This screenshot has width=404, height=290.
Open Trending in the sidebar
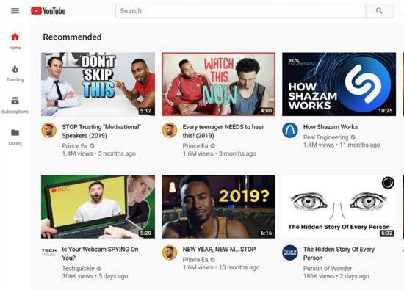[x=15, y=73]
